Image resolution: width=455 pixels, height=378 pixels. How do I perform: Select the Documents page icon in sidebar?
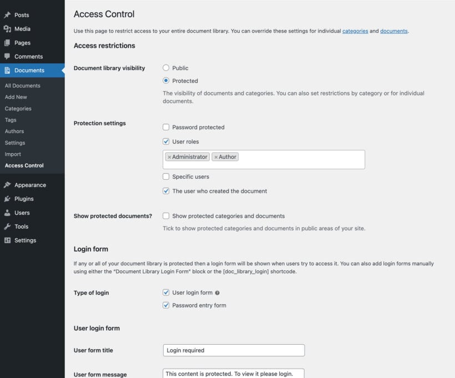click(x=7, y=70)
